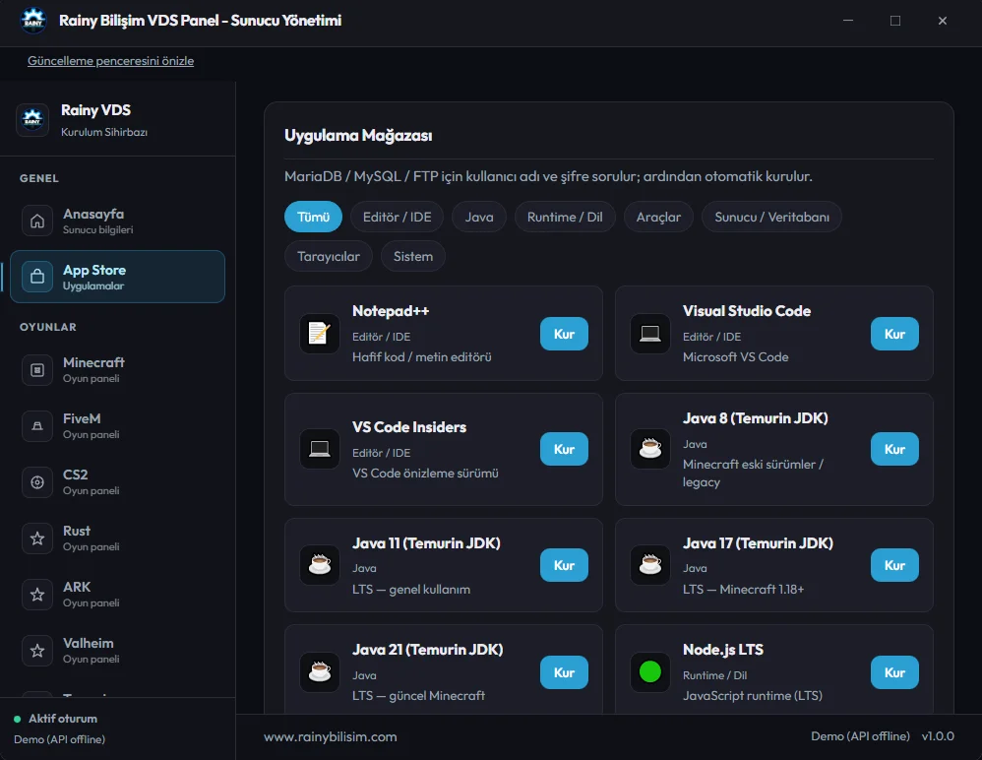Click the Notepad++ app icon
982x760 pixels.
(320, 334)
